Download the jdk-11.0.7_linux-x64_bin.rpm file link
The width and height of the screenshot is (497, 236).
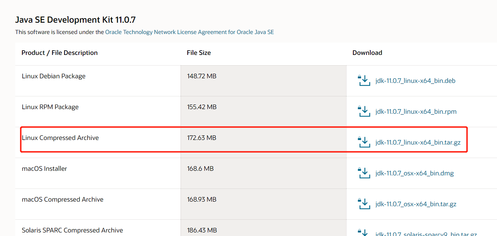pyautogui.click(x=416, y=112)
